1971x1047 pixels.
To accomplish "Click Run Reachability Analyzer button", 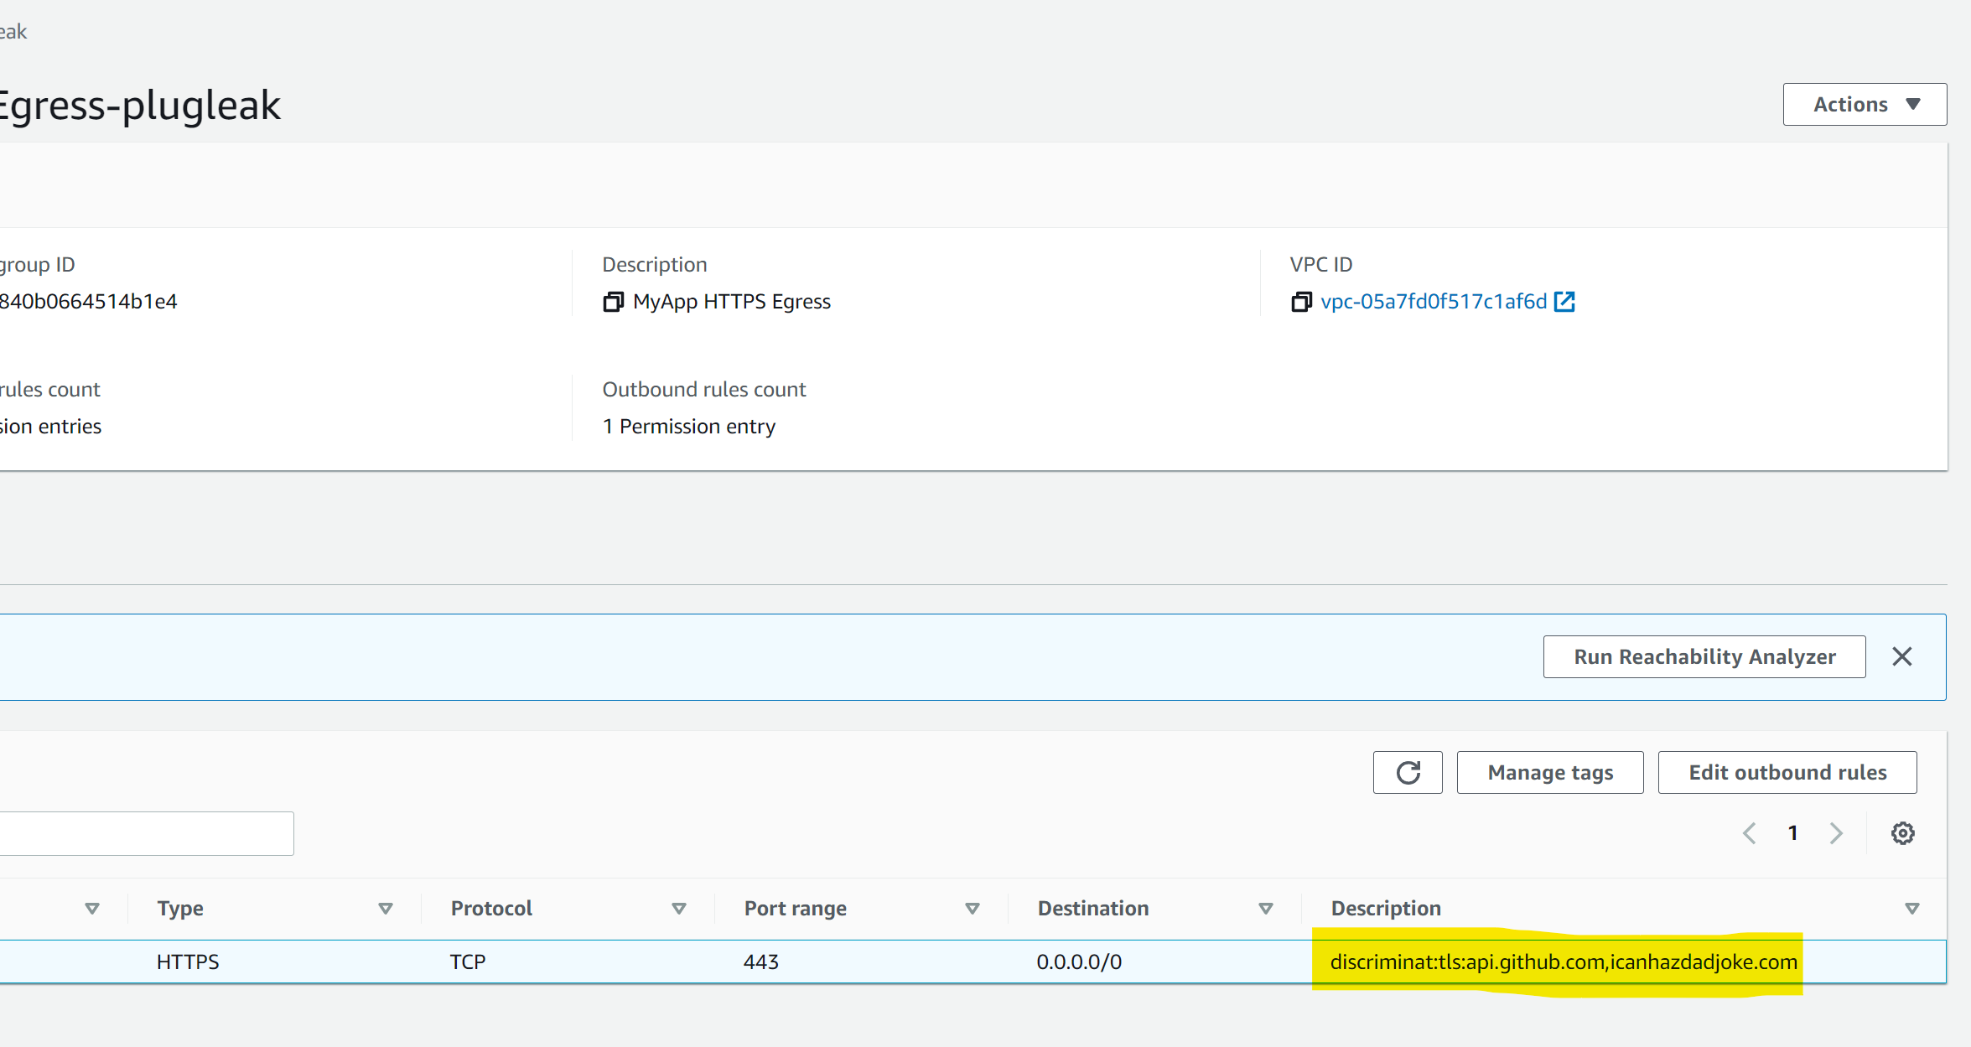I will (x=1705, y=656).
